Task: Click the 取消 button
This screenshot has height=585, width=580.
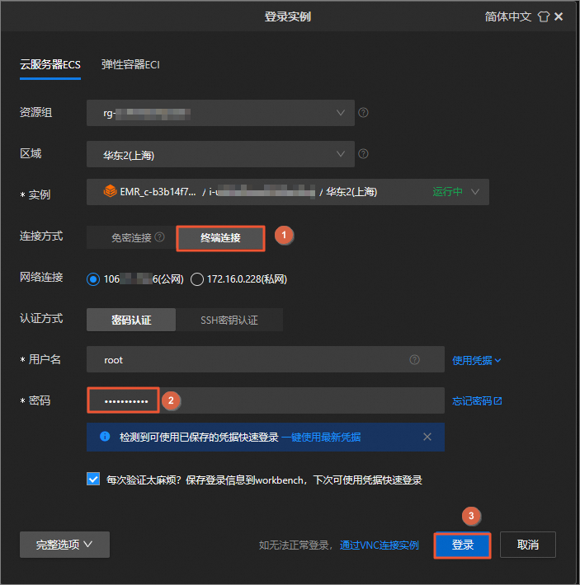Action: tap(528, 545)
